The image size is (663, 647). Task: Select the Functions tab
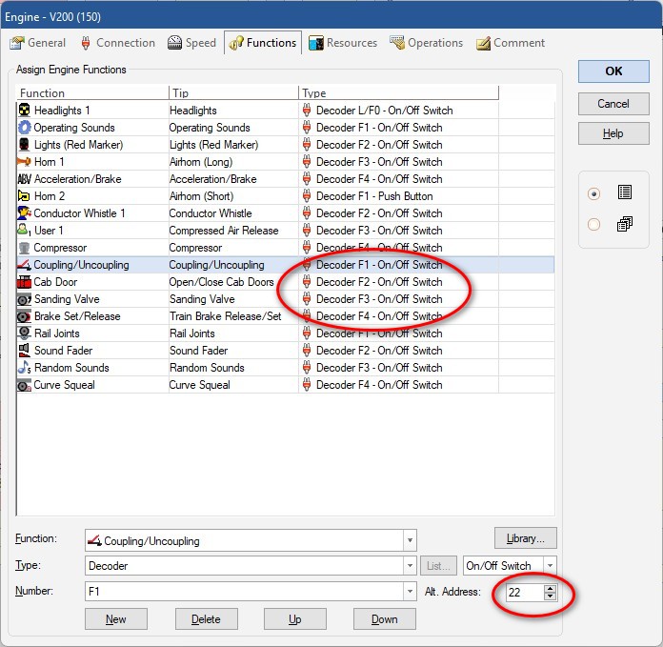click(263, 43)
